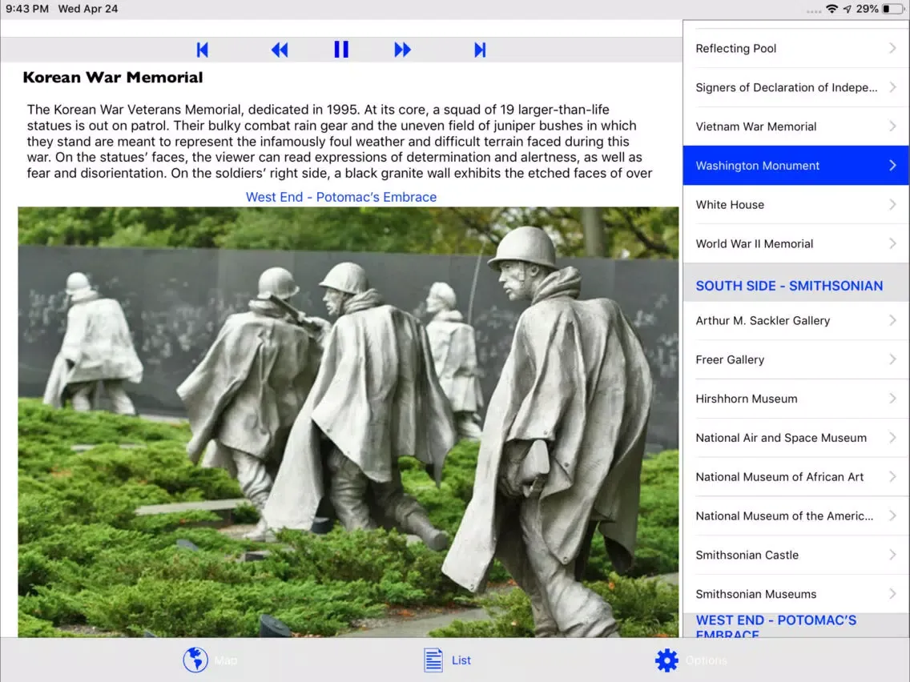The width and height of the screenshot is (910, 682).
Task: Tap the fast-forward double-arrow button
Action: [402, 50]
